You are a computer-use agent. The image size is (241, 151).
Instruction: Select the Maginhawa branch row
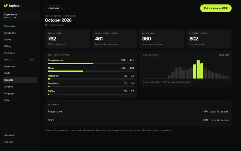[138, 112]
